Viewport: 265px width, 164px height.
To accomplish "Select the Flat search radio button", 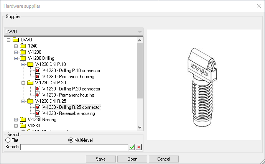I will [x=8, y=140].
